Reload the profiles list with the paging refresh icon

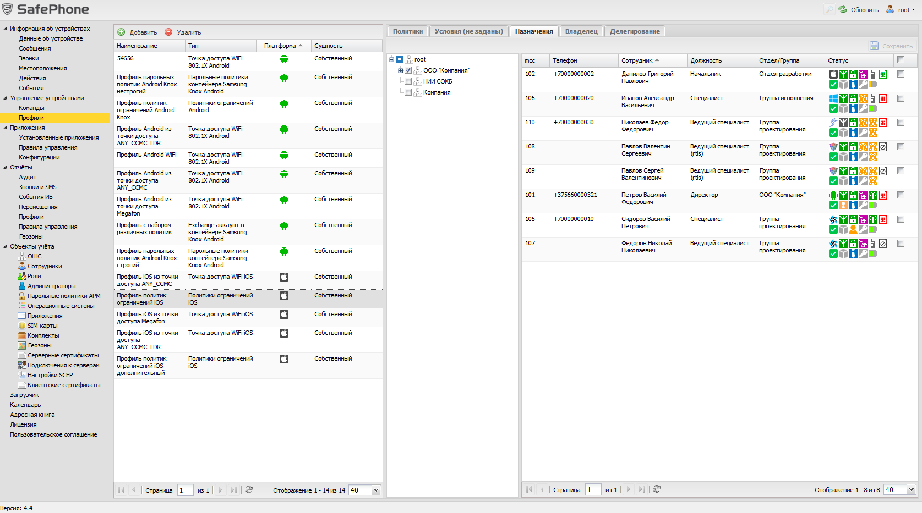coord(249,489)
